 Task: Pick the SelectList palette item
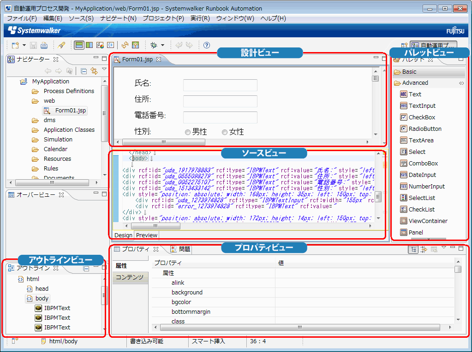[418, 198]
